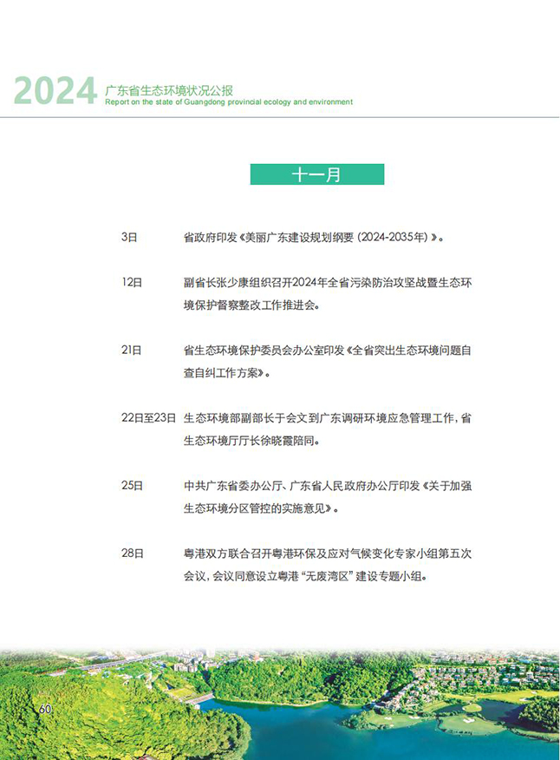Image resolution: width=560 pixels, height=760 pixels.
Task: Click the entry about 生态环境部副部长于会文
Action: [327, 429]
